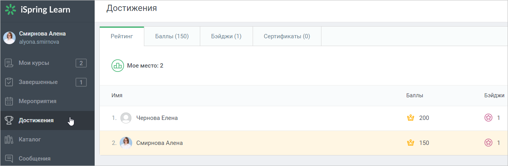Click the Мои курсы counter badge 2
The width and height of the screenshot is (508, 166).
pos(81,63)
